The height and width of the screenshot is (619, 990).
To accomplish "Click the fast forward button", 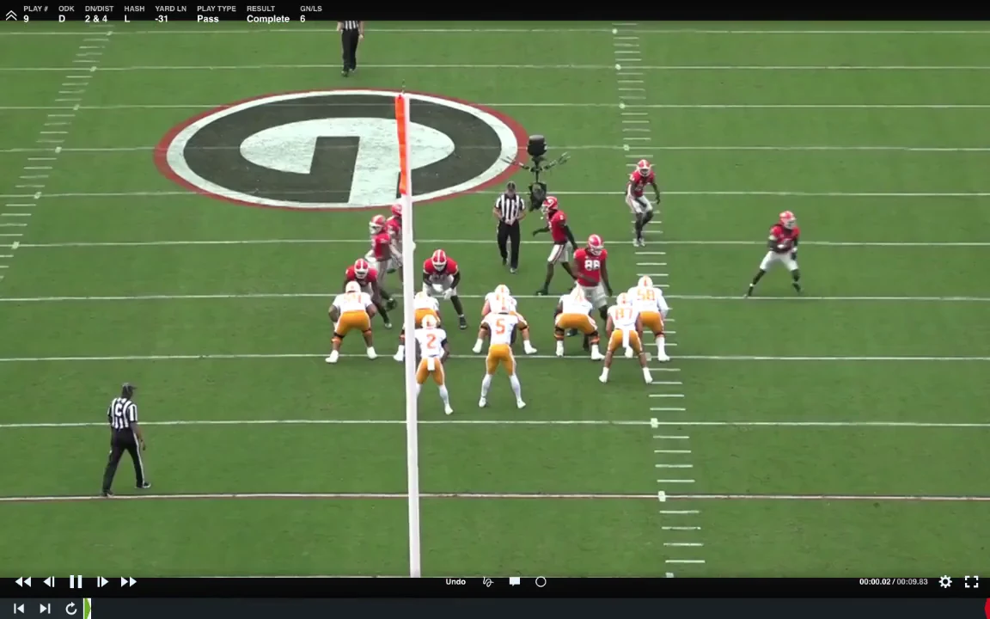I will 129,582.
